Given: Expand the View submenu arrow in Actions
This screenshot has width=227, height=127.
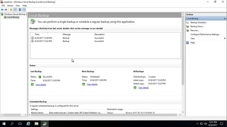Looking at the screenshot, I should click(x=225, y=38).
